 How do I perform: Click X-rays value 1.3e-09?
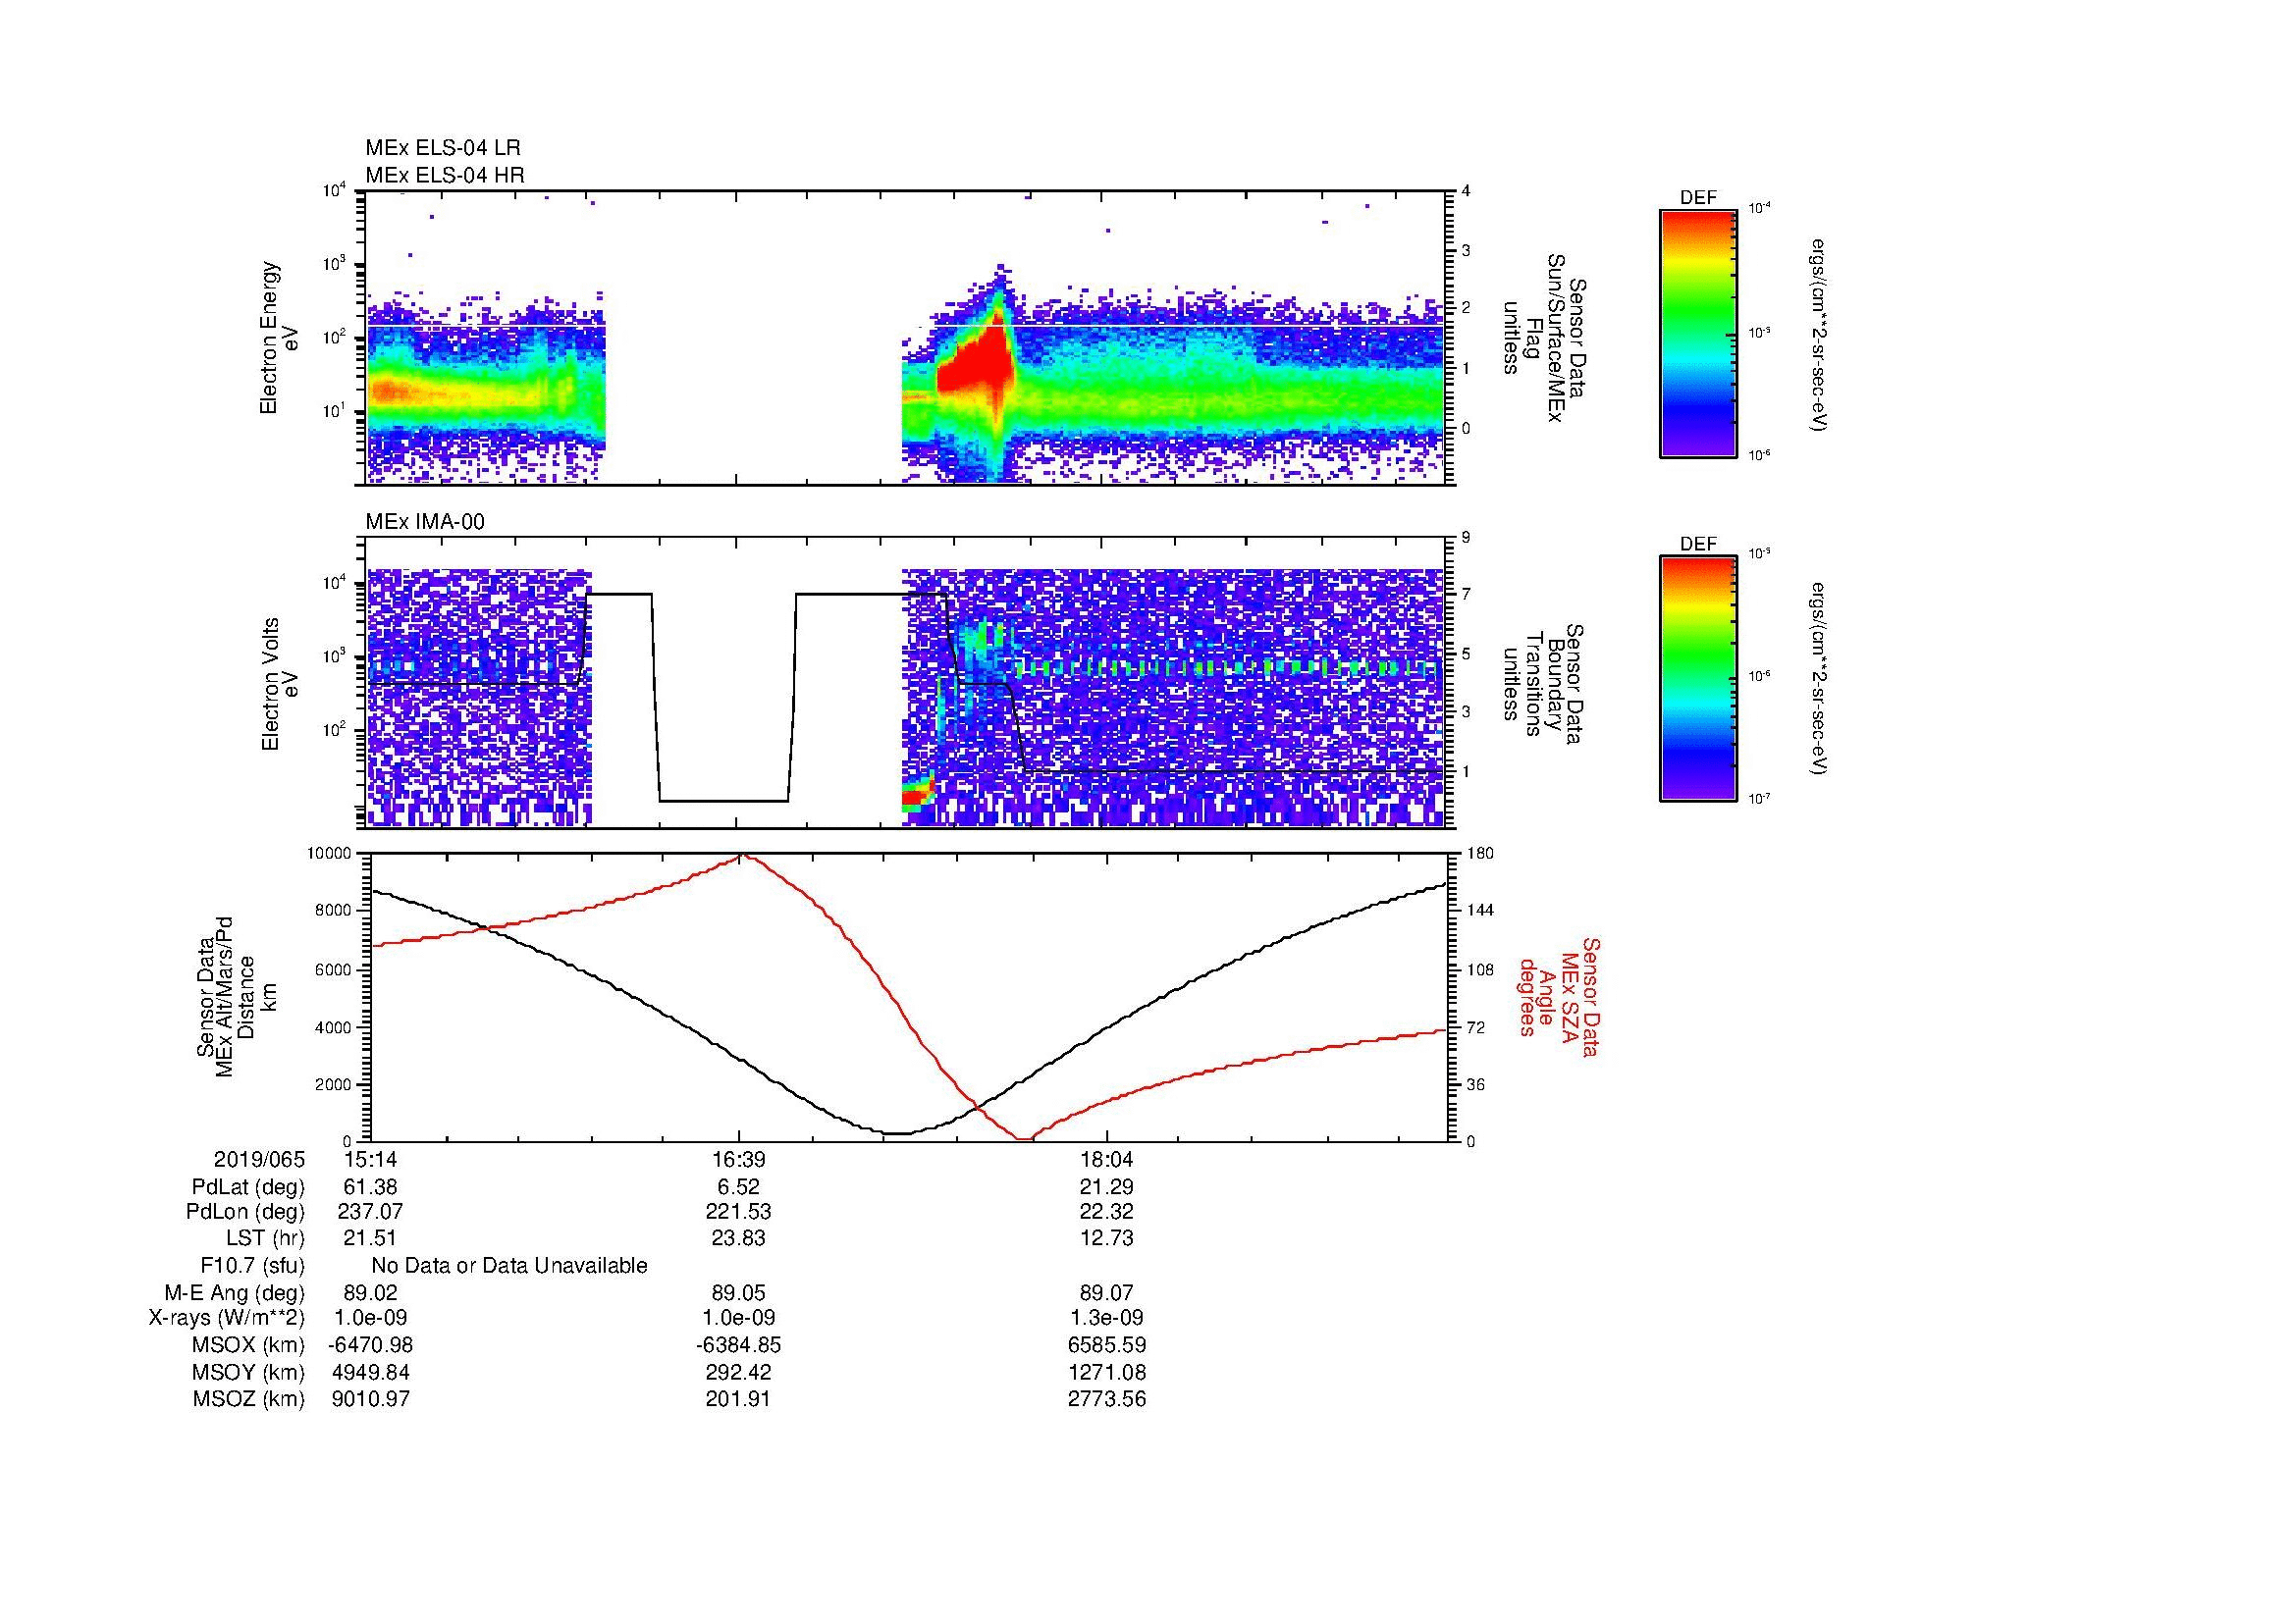tap(1107, 1318)
